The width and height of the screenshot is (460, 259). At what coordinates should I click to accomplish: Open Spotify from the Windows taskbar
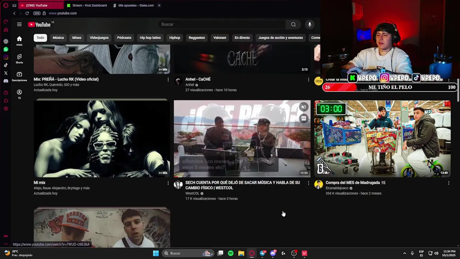[x=231, y=253]
